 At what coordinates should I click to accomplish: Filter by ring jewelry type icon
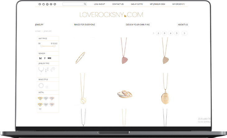pyautogui.click(x=53, y=69)
